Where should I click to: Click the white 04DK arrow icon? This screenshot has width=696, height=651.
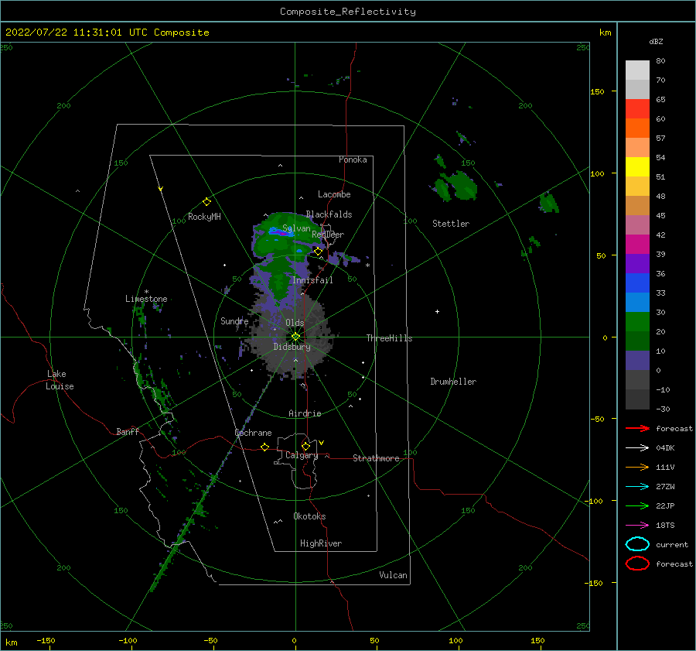point(637,447)
